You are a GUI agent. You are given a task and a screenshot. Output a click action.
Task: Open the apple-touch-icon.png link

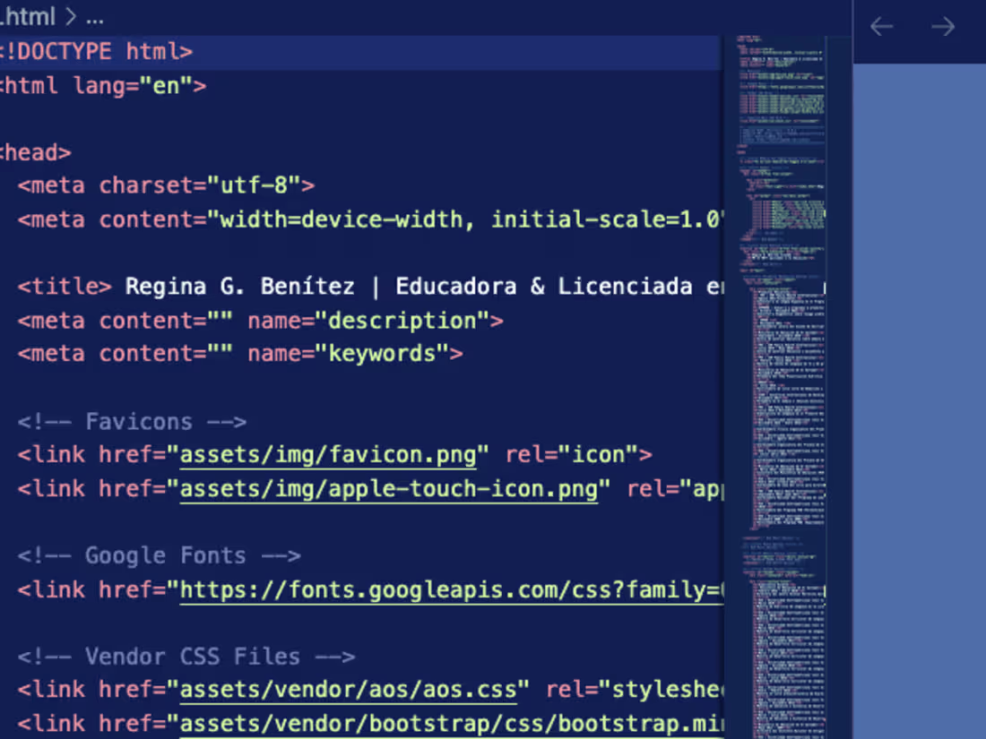pyautogui.click(x=390, y=488)
